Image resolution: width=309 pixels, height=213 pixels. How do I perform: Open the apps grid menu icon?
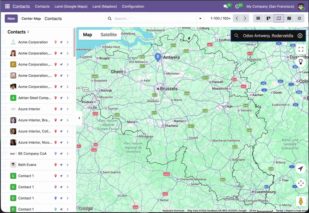pos(7,6)
